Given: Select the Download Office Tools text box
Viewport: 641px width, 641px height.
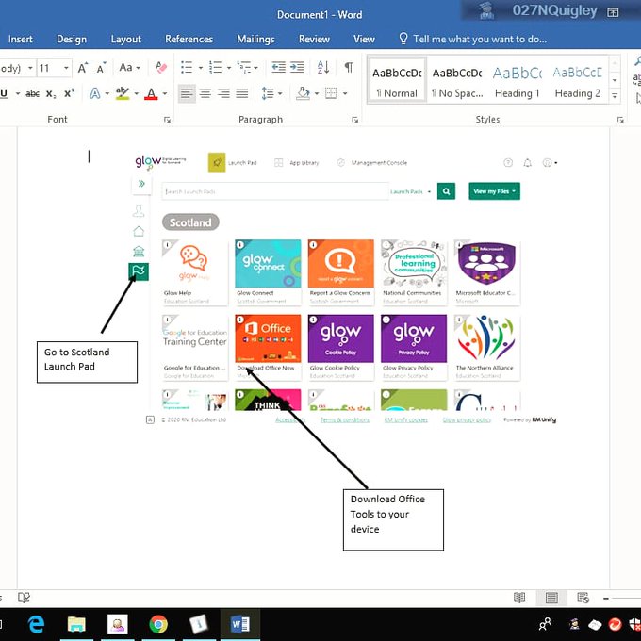Looking at the screenshot, I should [x=393, y=519].
